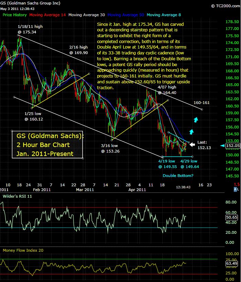The height and width of the screenshot is (282, 241).
Task: Click date 23 on the time axis
Action: [x=209, y=185]
